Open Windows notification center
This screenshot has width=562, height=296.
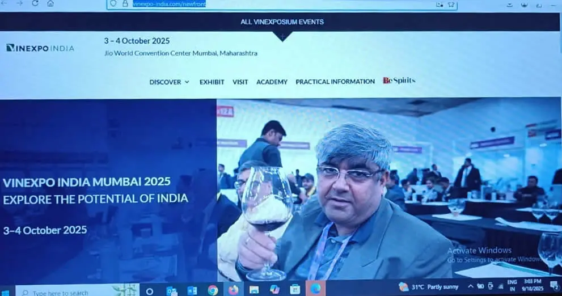click(554, 285)
